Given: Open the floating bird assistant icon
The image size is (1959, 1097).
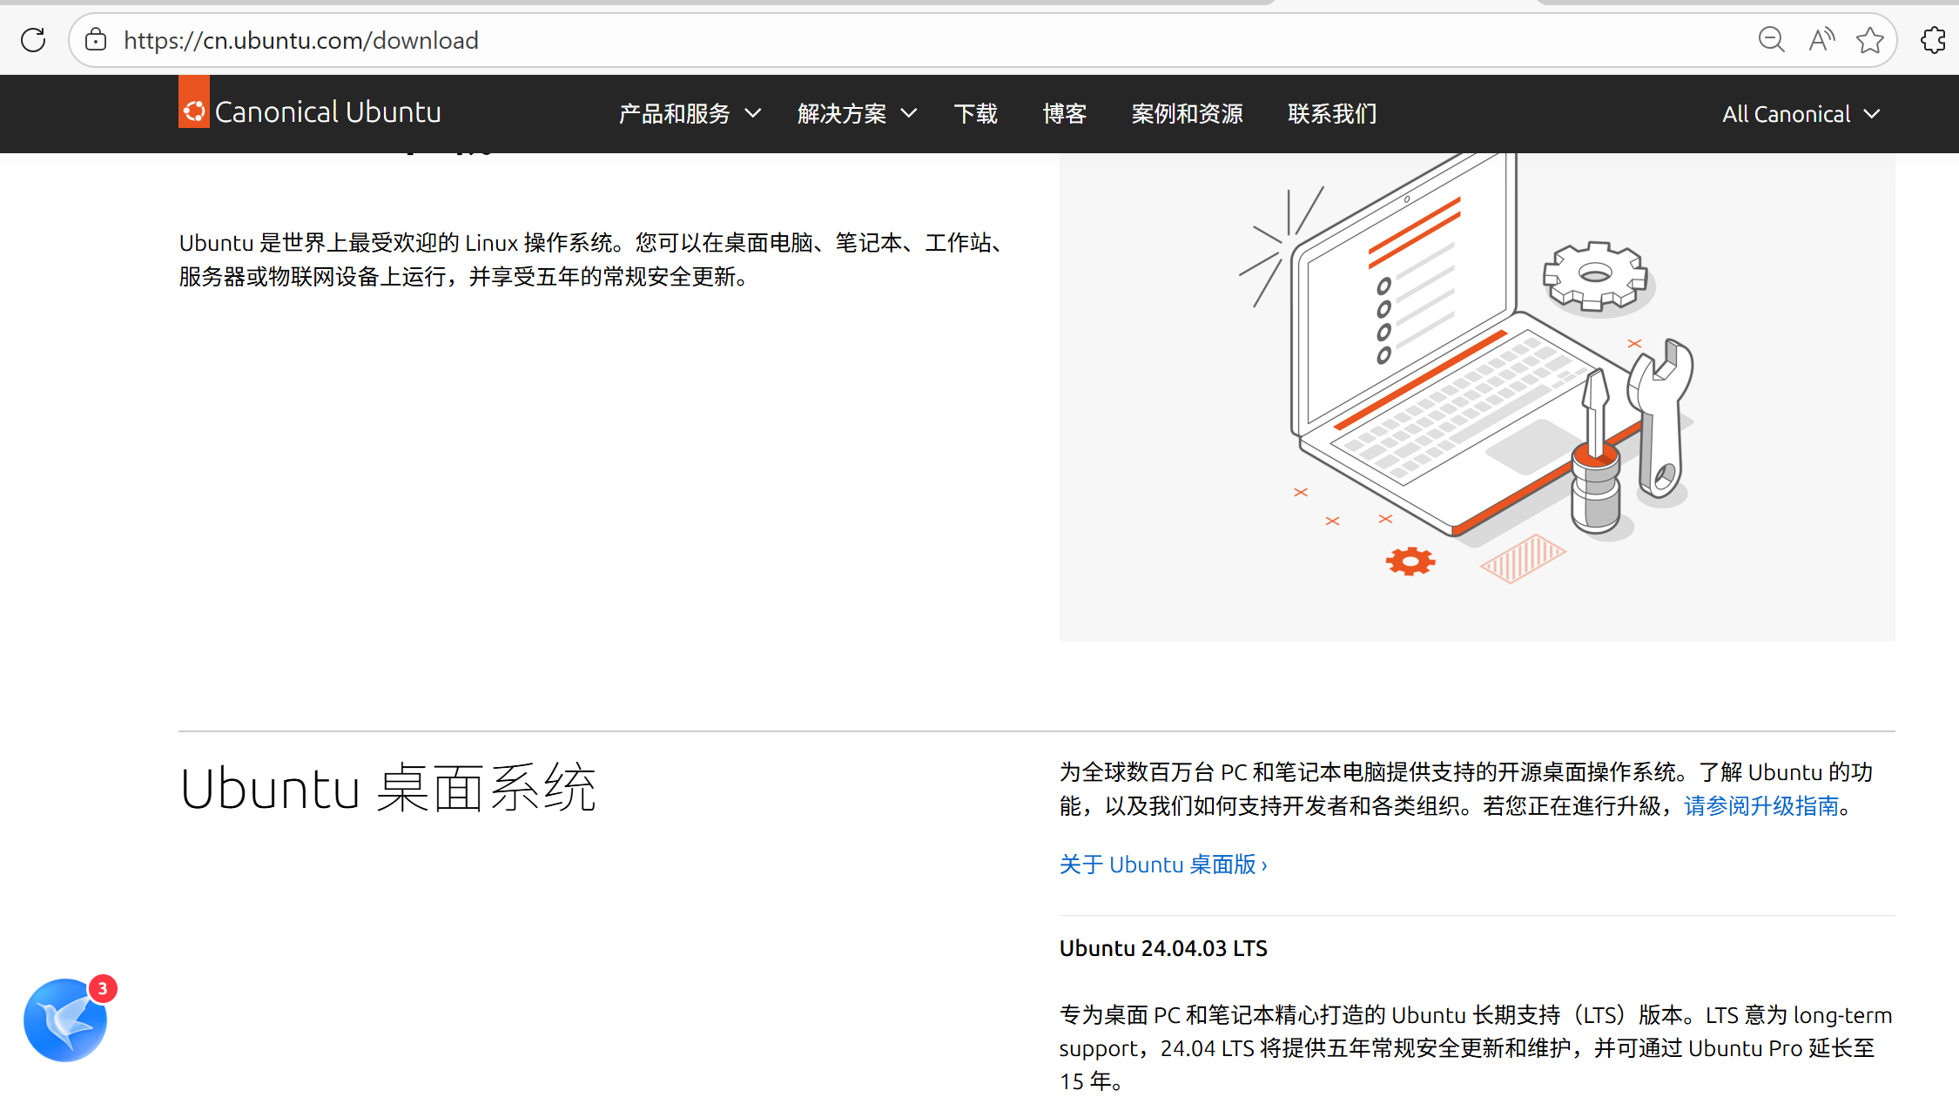Looking at the screenshot, I should (65, 1020).
